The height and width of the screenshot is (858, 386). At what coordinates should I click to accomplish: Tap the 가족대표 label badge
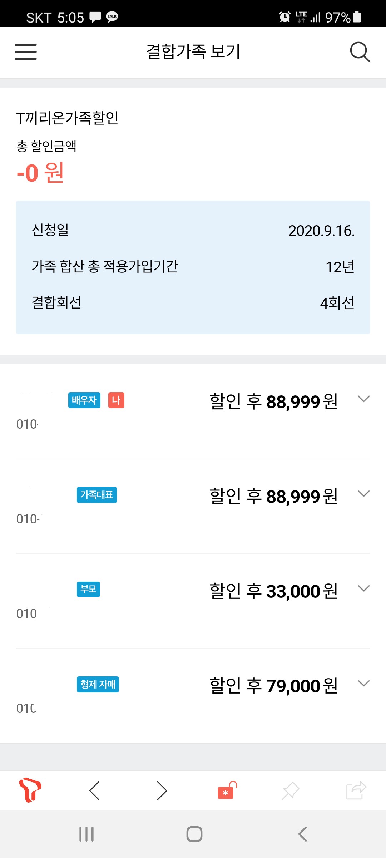point(96,495)
